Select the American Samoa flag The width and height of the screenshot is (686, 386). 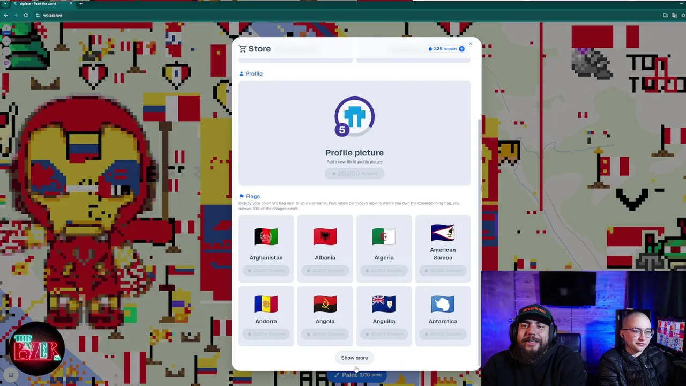443,233
